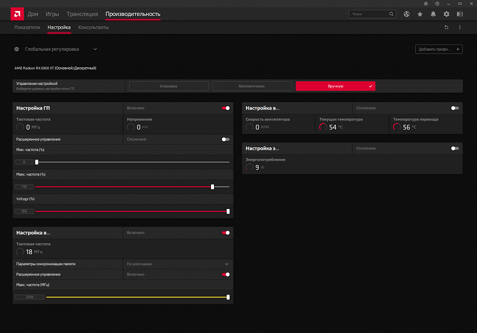Disable the Настройка ГП toggle
The width and height of the screenshot is (477, 333).
(x=226, y=108)
